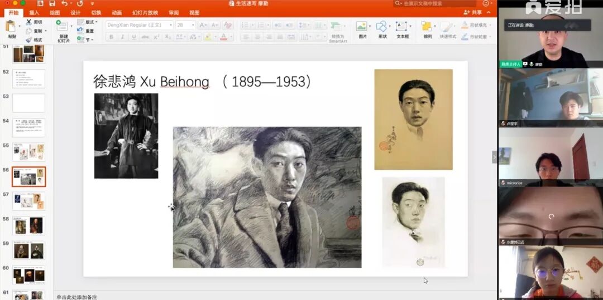Cut selection with 剪切 scissors
The width and height of the screenshot is (603, 300).
click(34, 22)
